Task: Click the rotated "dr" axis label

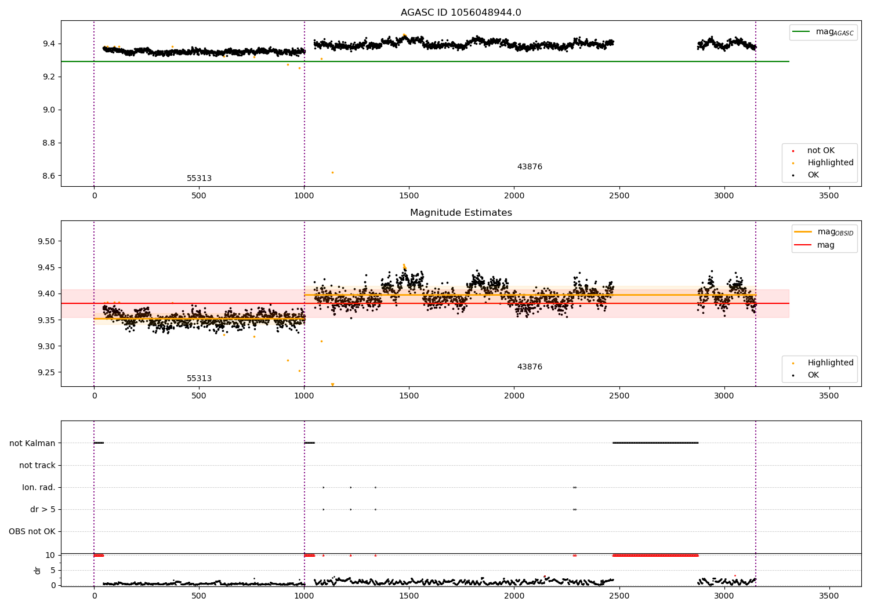Action: (38, 571)
